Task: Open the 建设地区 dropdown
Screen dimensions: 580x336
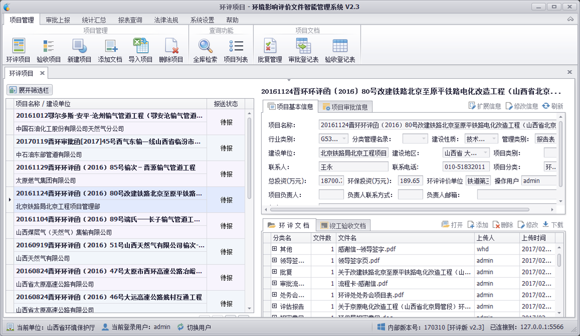Action: [485, 153]
